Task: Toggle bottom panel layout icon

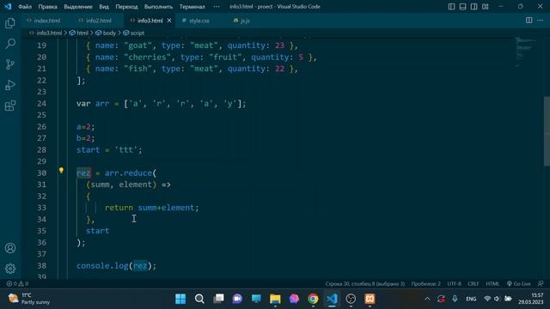Action: [x=462, y=7]
